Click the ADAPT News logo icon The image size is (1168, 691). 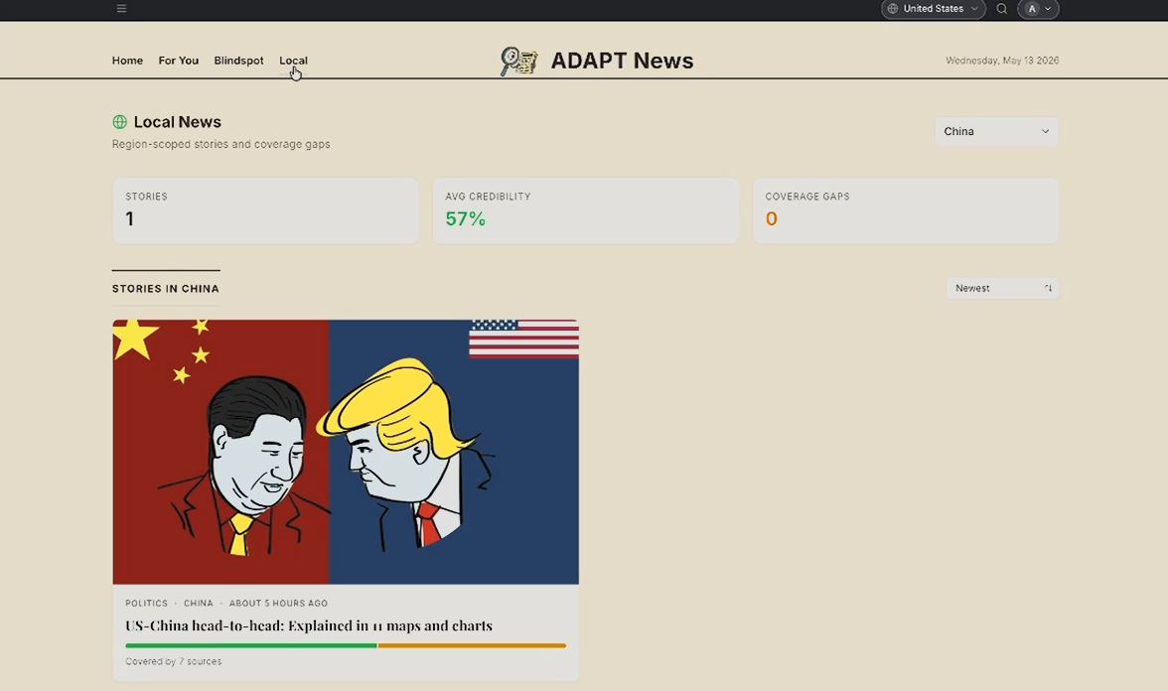pyautogui.click(x=519, y=62)
